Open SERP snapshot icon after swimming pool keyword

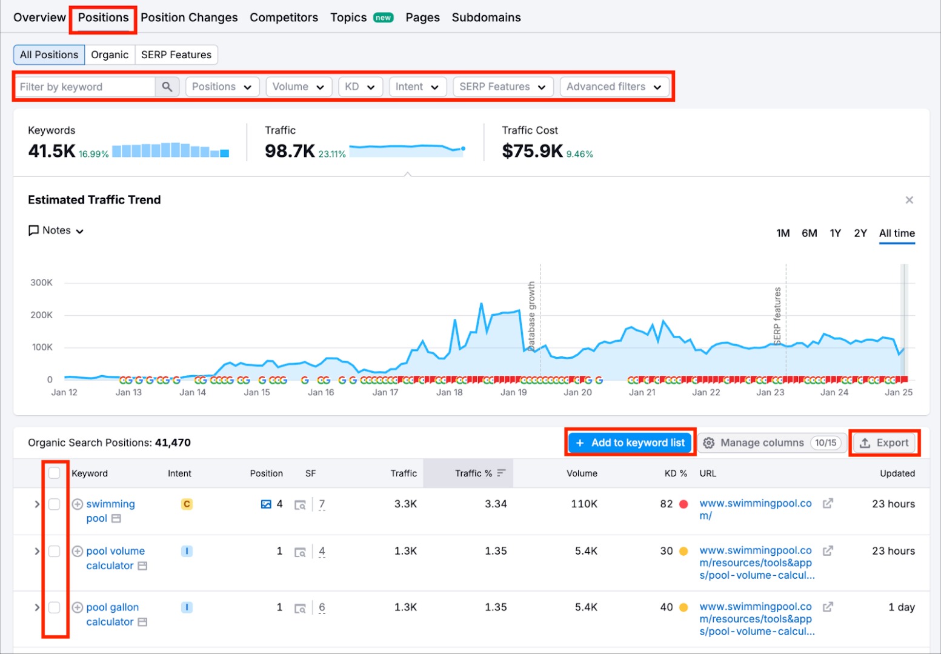[116, 518]
